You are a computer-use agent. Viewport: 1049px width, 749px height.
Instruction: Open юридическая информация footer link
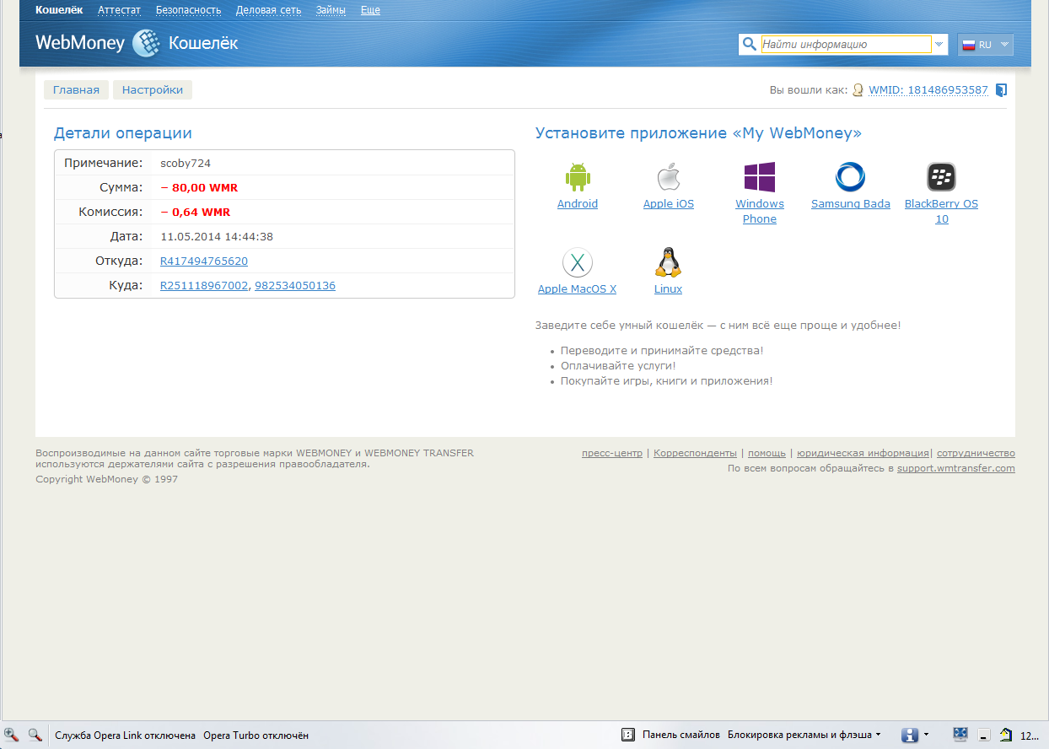click(x=863, y=453)
